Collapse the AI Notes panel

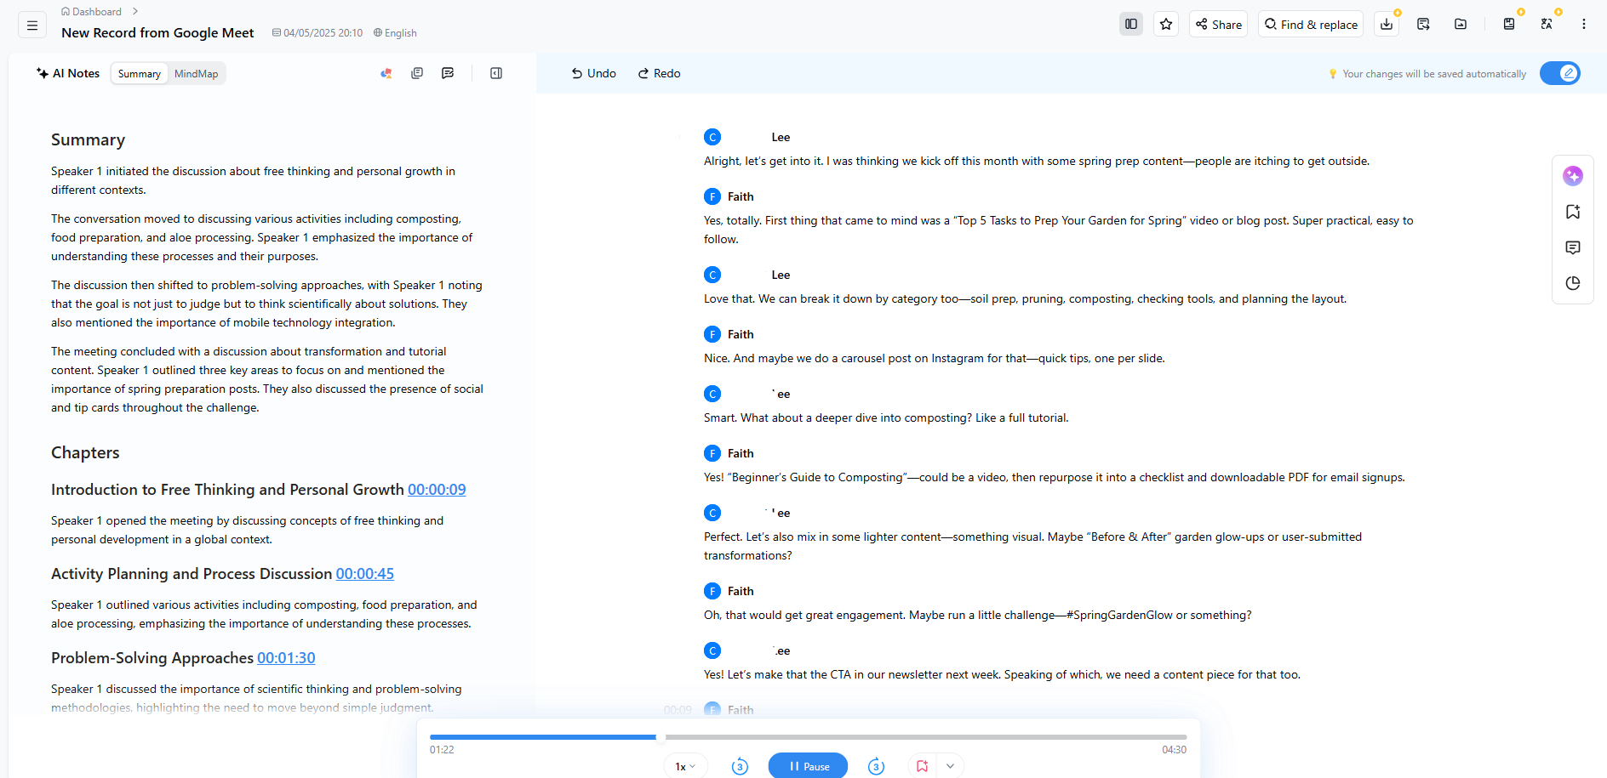point(495,73)
